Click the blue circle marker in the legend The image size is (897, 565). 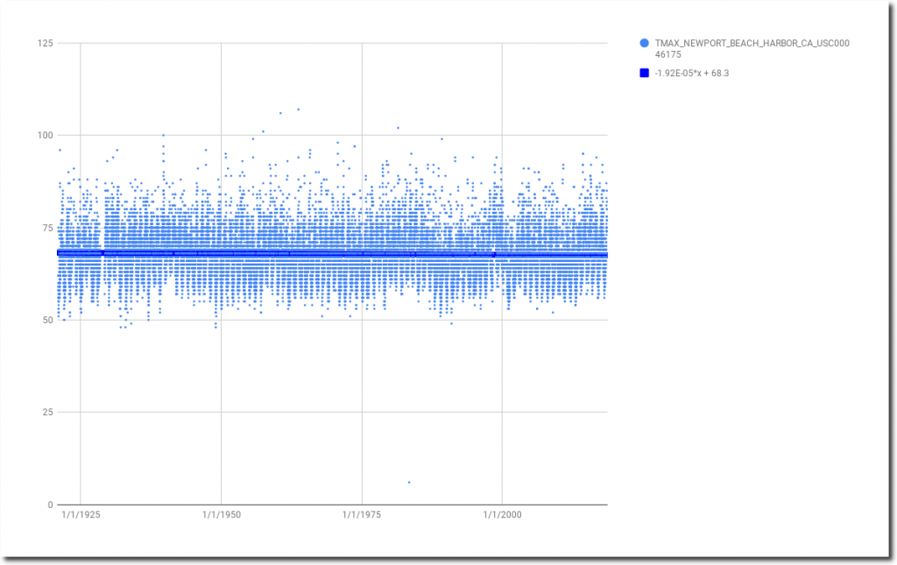[645, 43]
